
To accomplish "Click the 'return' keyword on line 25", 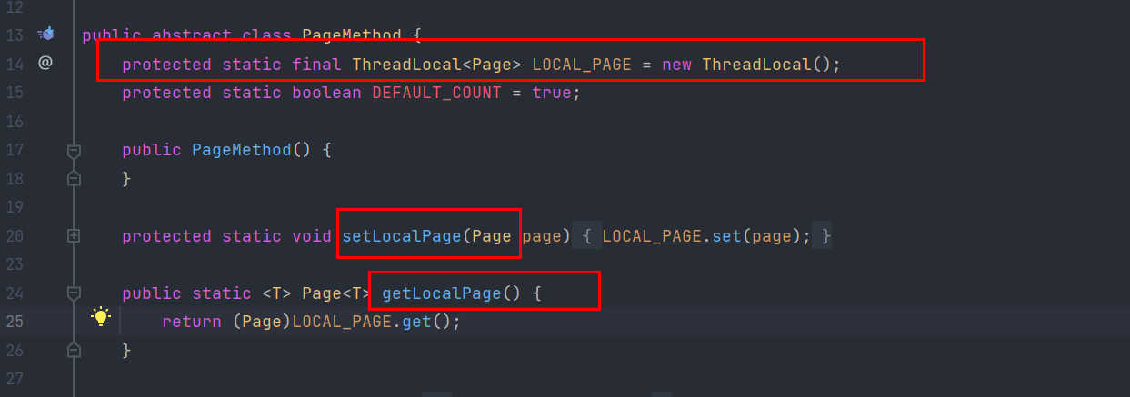I will pyautogui.click(x=192, y=322).
